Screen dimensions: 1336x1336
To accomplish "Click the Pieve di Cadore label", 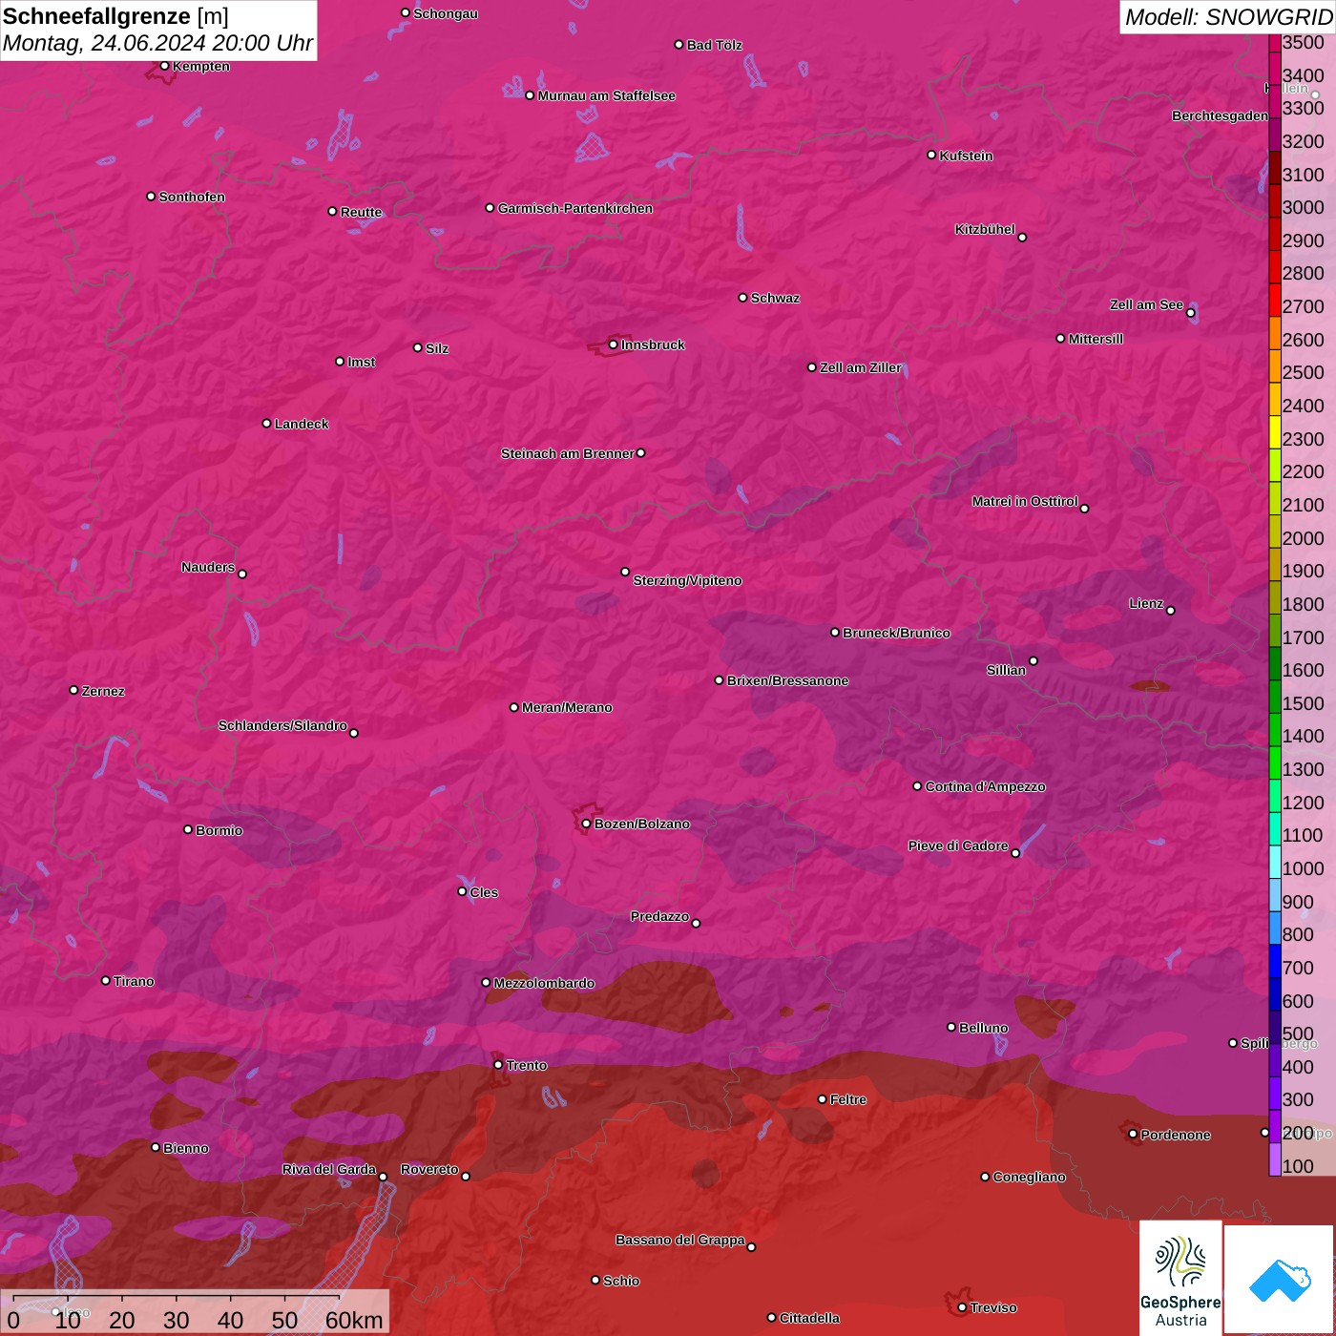I will 958,845.
